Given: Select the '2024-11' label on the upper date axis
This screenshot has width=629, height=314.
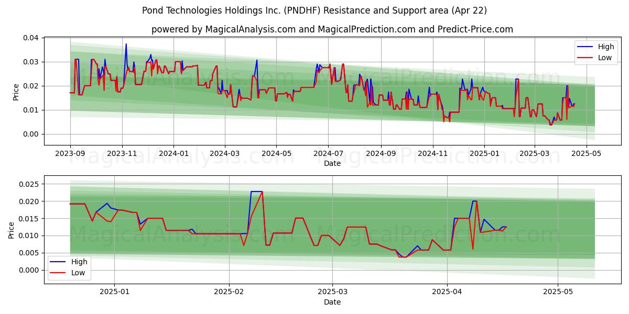Looking at the screenshot, I should (x=432, y=154).
